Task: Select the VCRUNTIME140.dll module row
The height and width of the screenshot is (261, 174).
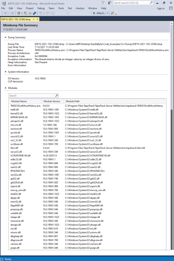Action: tap(87, 155)
